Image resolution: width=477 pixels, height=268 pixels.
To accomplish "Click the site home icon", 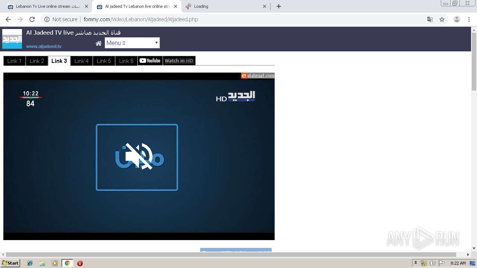I will (98, 43).
